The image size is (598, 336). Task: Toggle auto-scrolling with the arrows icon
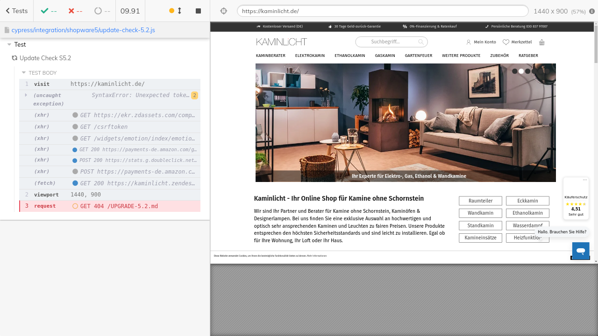click(179, 11)
